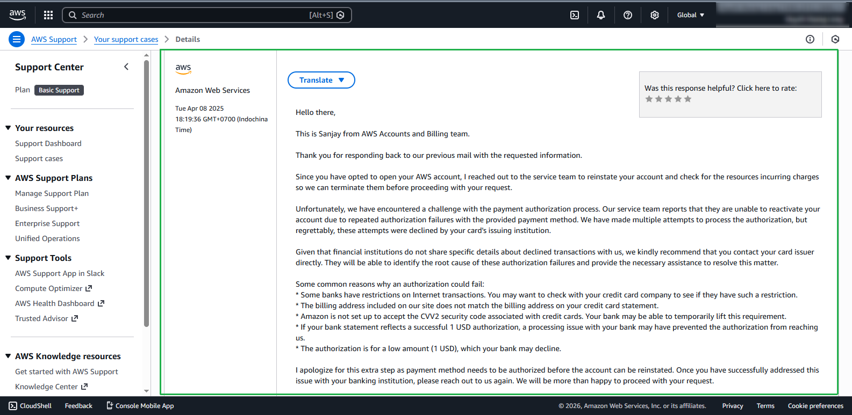This screenshot has height=415, width=852.
Task: Click the Amazon Web Services sender name
Action: [212, 90]
